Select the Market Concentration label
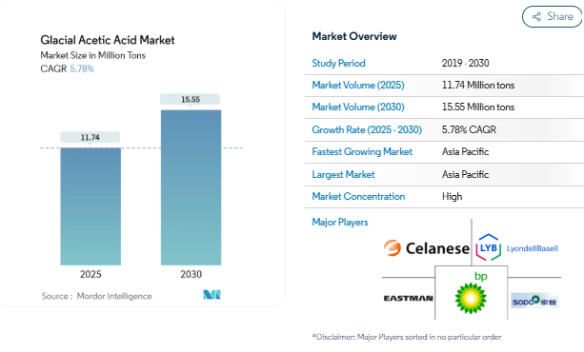 [358, 197]
